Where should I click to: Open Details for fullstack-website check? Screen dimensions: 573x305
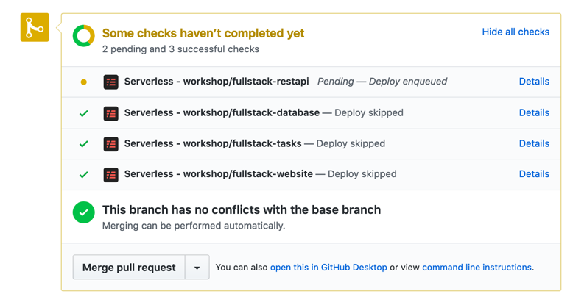[534, 174]
